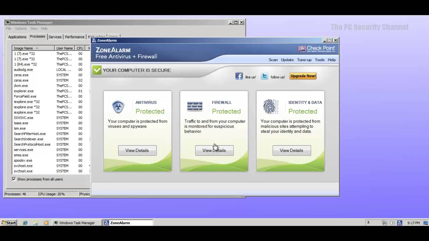
Task: Open the Help menu in ZoneAlarm
Action: pos(332,60)
